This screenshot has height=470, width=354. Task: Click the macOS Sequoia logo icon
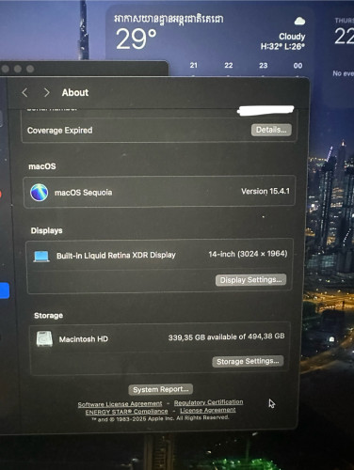(40, 192)
